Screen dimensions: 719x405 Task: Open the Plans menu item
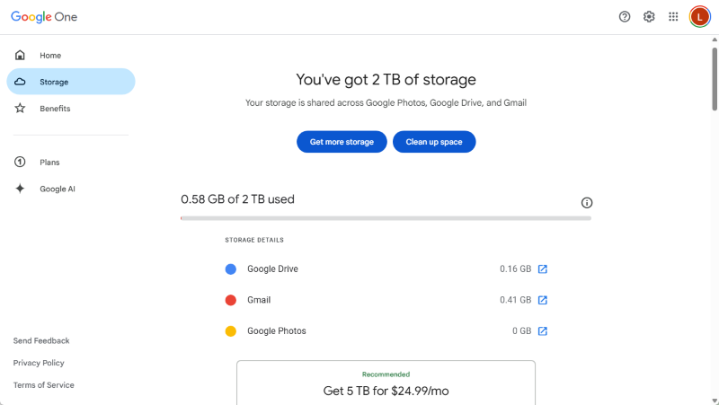71,162
